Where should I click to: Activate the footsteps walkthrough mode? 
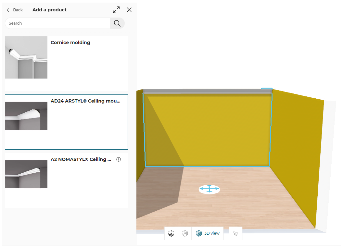click(x=235, y=233)
